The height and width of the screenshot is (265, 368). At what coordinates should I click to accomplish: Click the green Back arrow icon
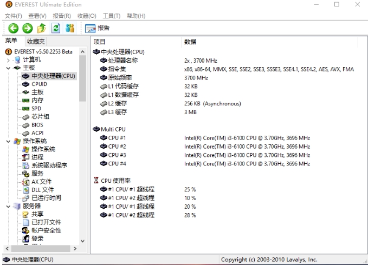(13, 28)
